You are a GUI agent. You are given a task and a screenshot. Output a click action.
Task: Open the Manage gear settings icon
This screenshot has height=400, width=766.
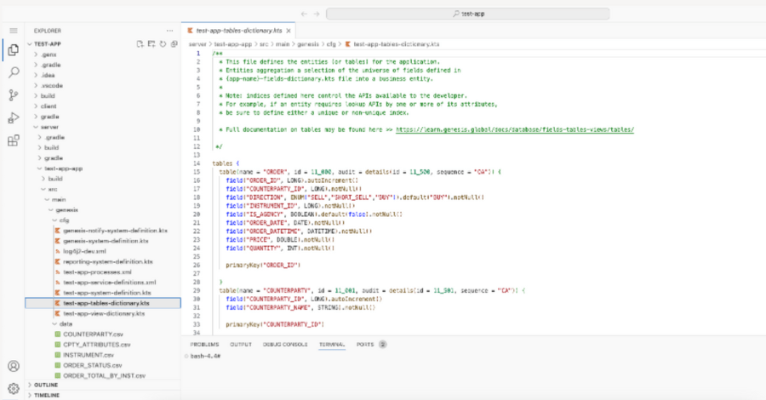tap(14, 388)
